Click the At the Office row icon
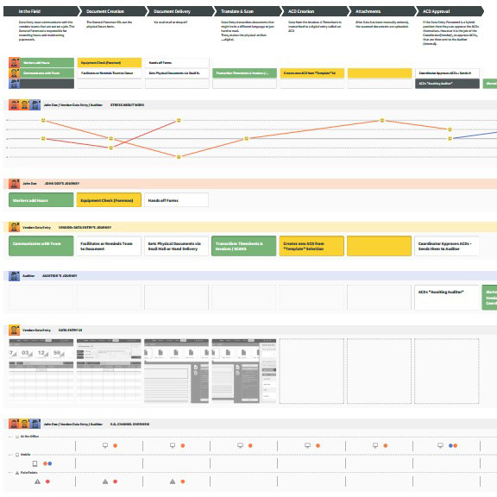The height and width of the screenshot is (497, 497). point(17,437)
